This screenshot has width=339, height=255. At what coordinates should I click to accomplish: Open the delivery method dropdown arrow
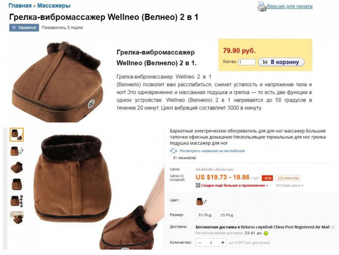(333, 227)
